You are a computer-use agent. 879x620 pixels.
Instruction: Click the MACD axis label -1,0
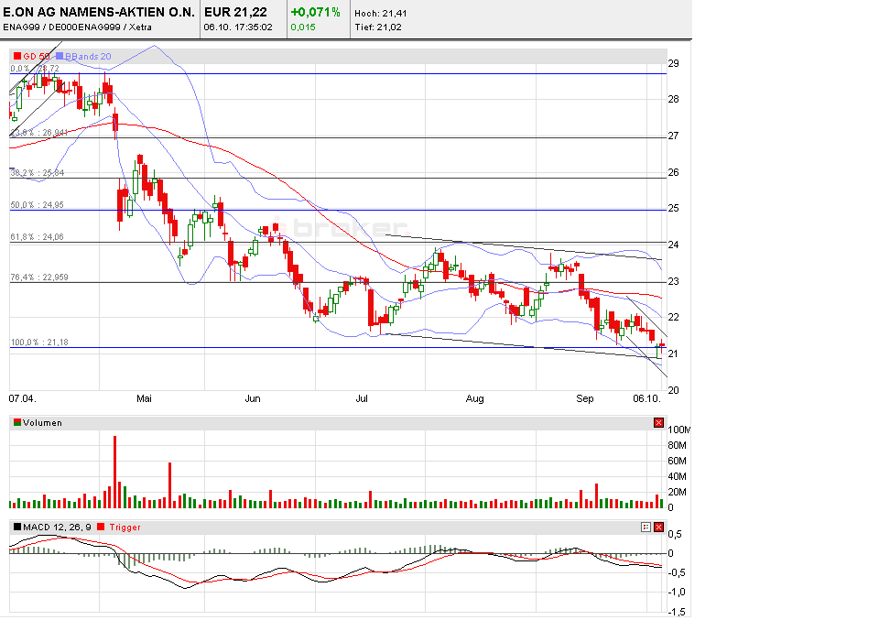tap(677, 592)
